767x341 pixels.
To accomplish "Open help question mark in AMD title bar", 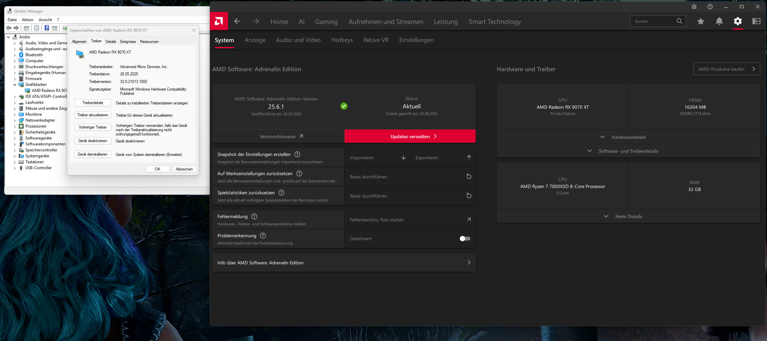I will 710,7.
